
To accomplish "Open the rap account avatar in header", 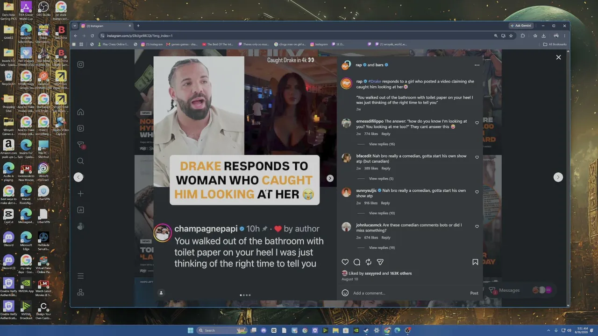I will pos(346,65).
